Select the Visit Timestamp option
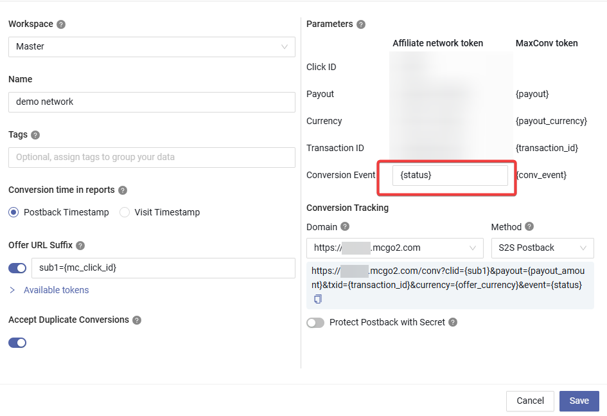 pos(124,212)
